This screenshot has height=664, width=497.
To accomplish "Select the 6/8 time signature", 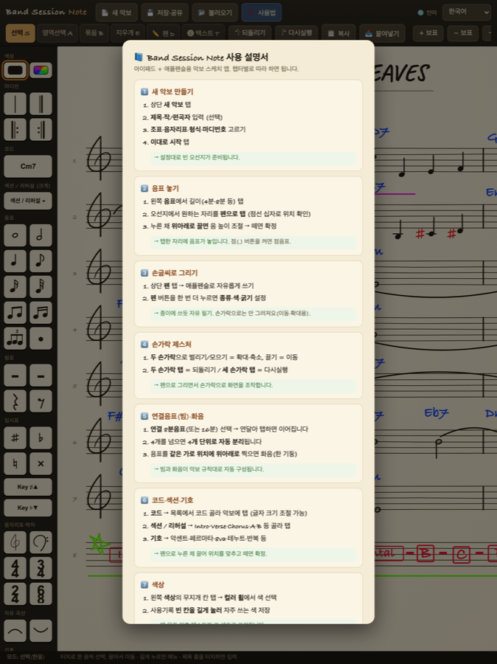I will pyautogui.click(x=41, y=594).
